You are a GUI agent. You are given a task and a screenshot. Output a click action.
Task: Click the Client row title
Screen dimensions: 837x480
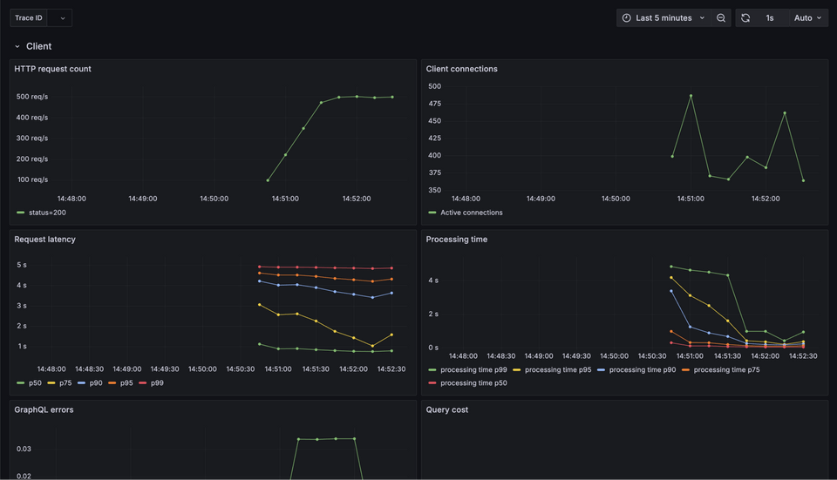(39, 46)
